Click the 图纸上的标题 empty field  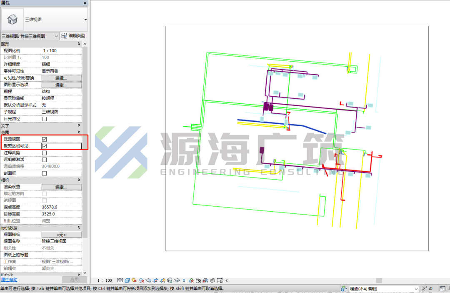[61, 255]
